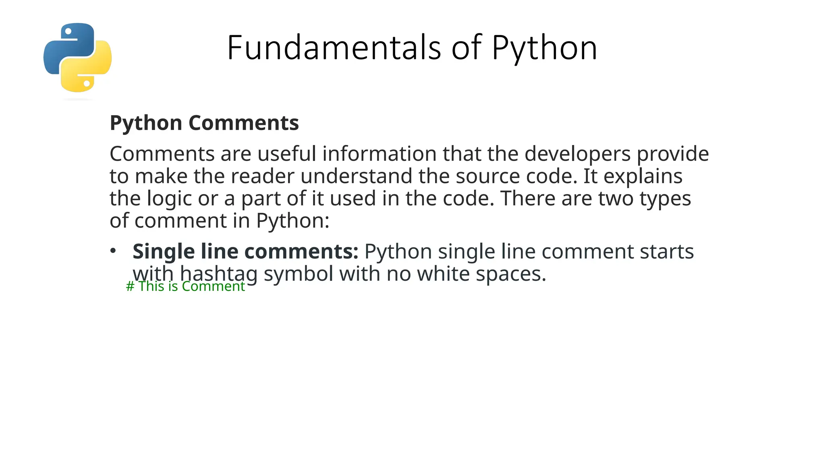Click the paragraph starting 'Comments are useful information'
Screen dimensions: 825x464
coord(409,187)
